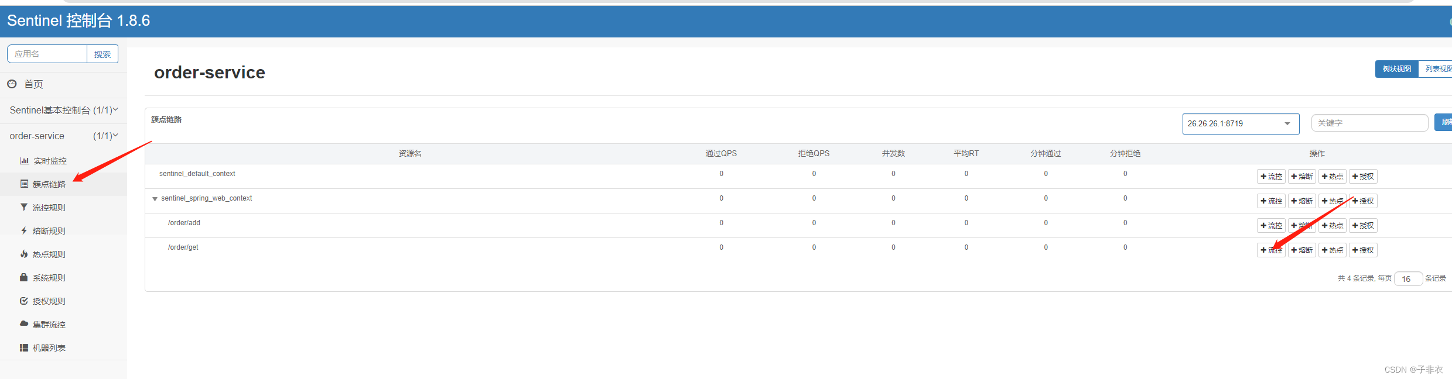Screen dimensions: 1452x379
Task: Collapse order-service app group
Action: pos(63,136)
